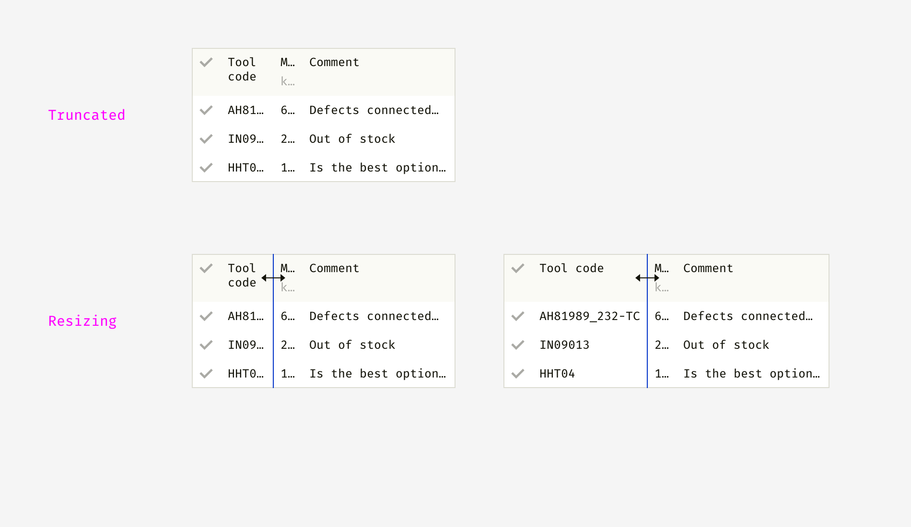The image size is (911, 527).
Task: Toggle the header checkmark in the widened Resizing table
Action: click(x=518, y=268)
